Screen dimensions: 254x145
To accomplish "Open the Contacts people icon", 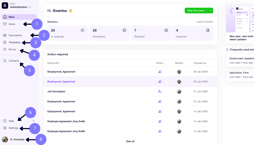I will click(5, 61).
